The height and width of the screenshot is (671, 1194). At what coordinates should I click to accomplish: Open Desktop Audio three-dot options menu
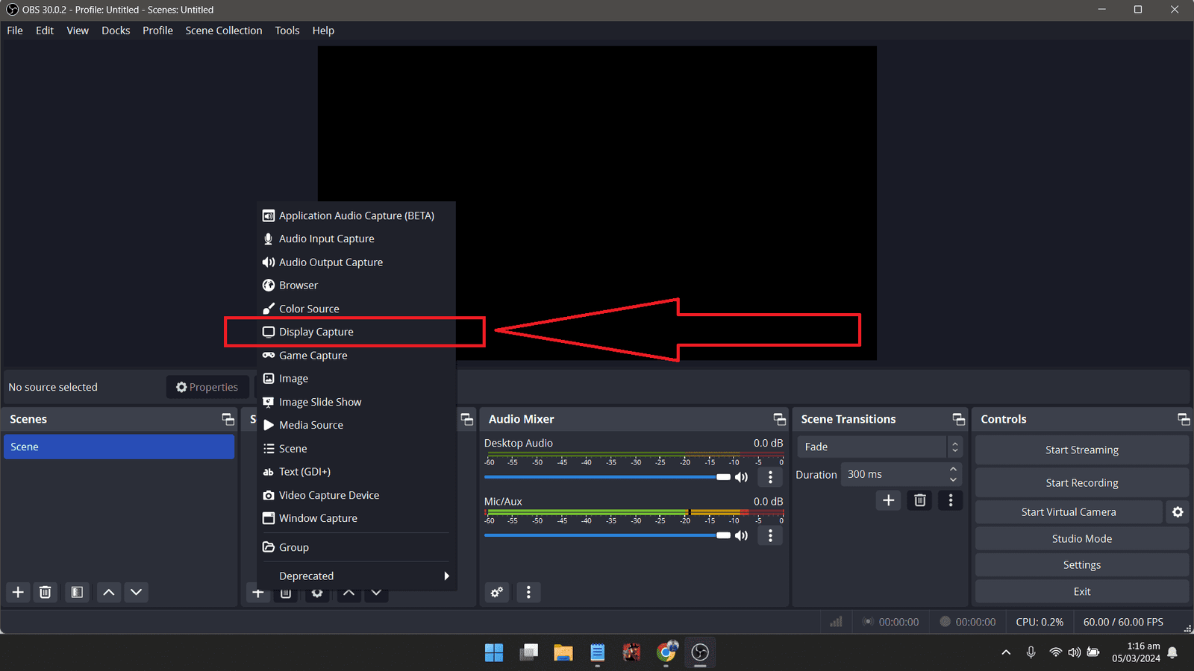coord(770,477)
